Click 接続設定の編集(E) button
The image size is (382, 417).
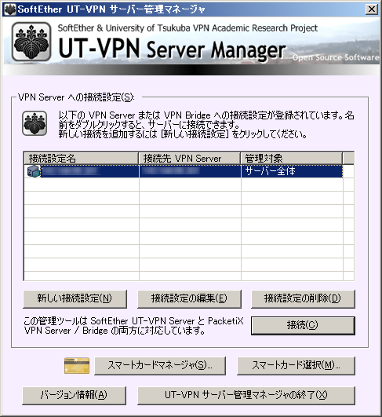(x=189, y=299)
